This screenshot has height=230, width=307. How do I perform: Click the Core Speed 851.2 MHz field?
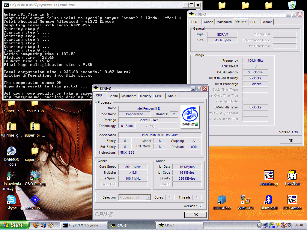(x=133, y=167)
